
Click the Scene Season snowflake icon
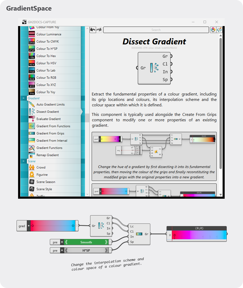(32, 182)
